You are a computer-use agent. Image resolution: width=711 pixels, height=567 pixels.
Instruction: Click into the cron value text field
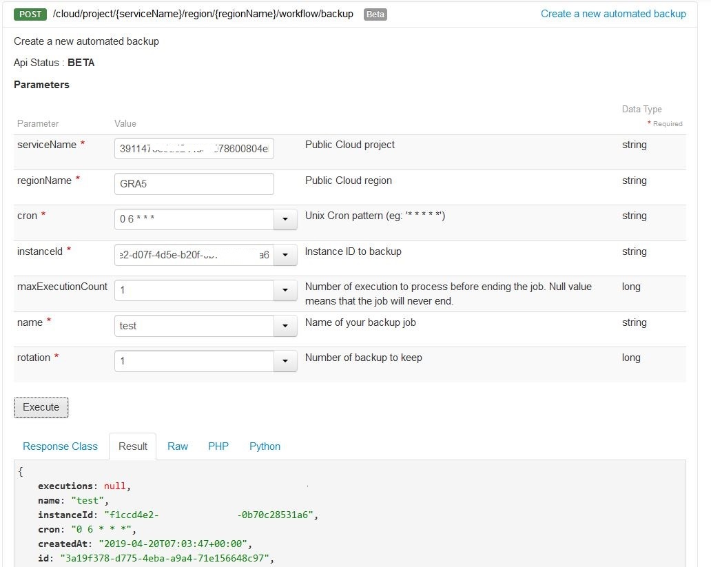click(x=194, y=220)
